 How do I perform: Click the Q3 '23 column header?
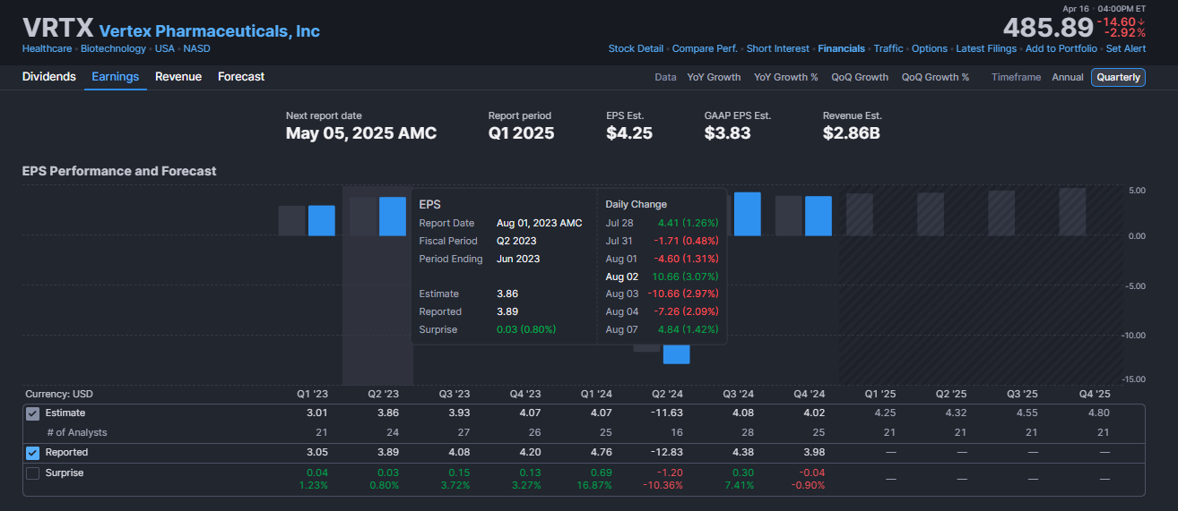coord(455,394)
